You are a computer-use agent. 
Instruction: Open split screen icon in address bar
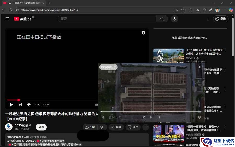[176, 10]
